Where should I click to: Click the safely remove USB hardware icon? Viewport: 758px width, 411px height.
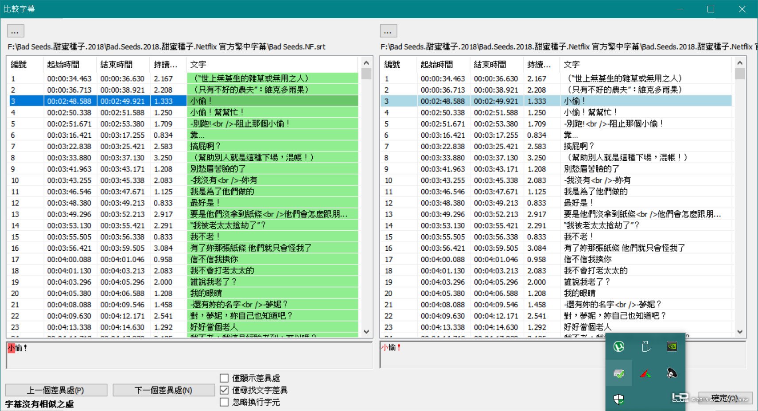click(x=646, y=346)
